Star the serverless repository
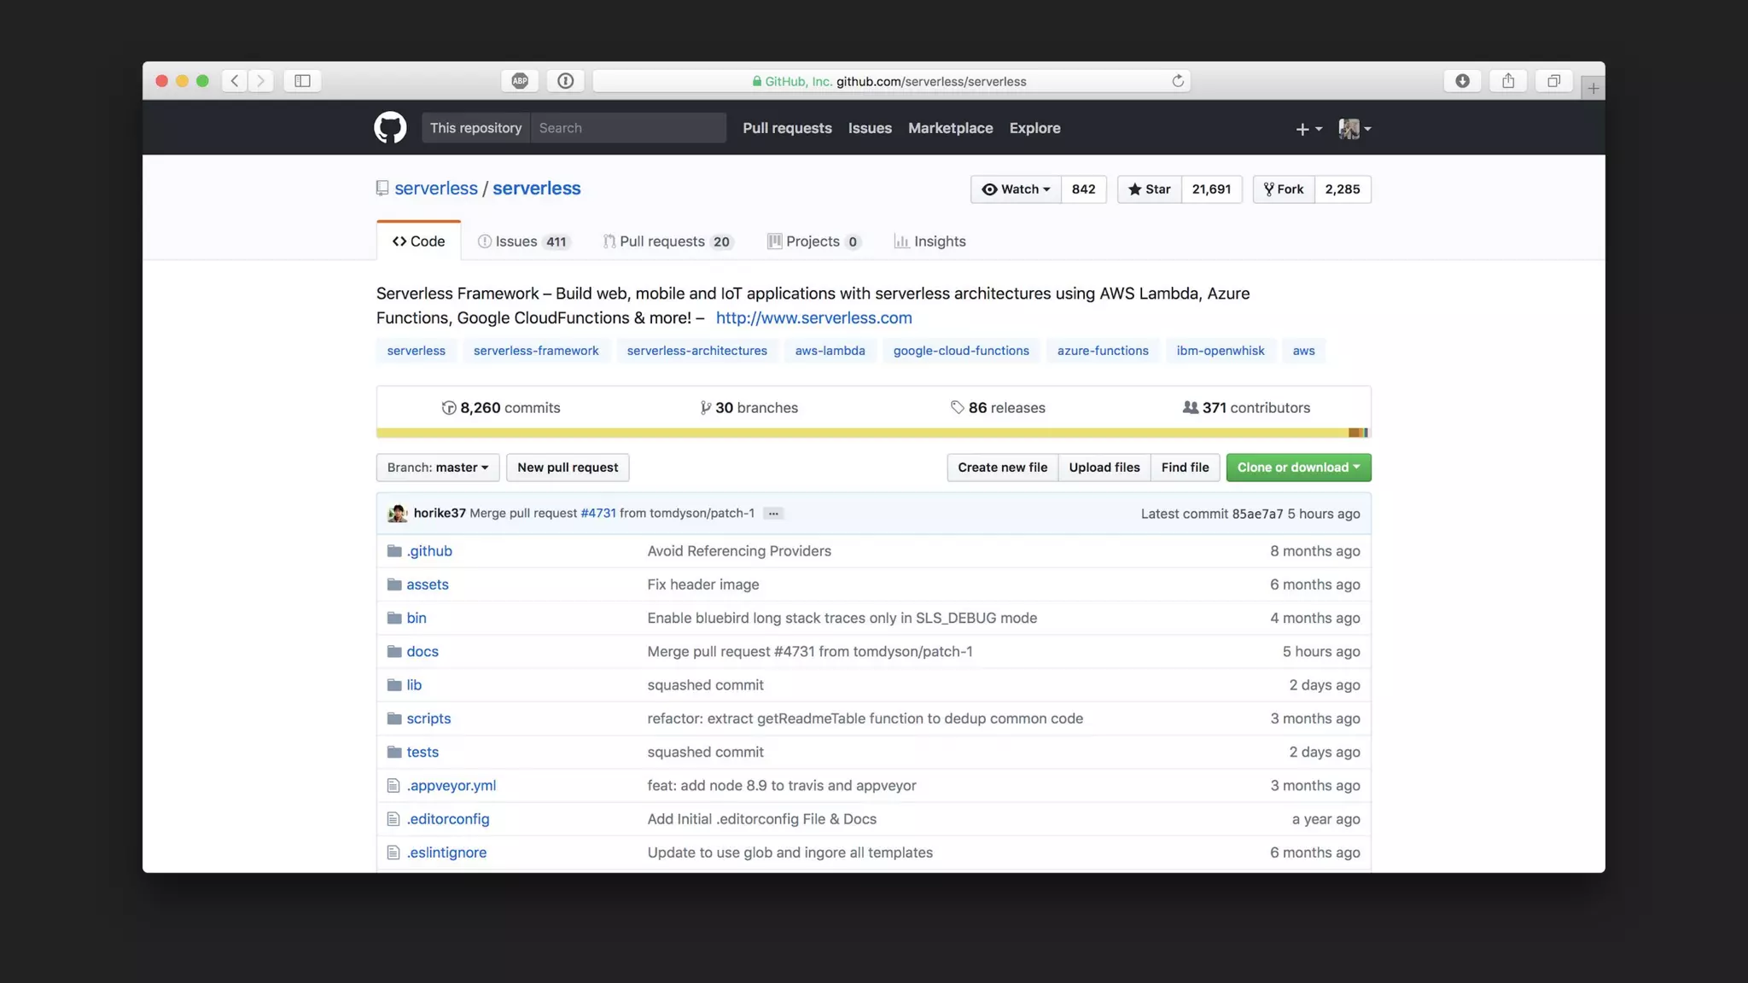1748x983 pixels. point(1149,189)
